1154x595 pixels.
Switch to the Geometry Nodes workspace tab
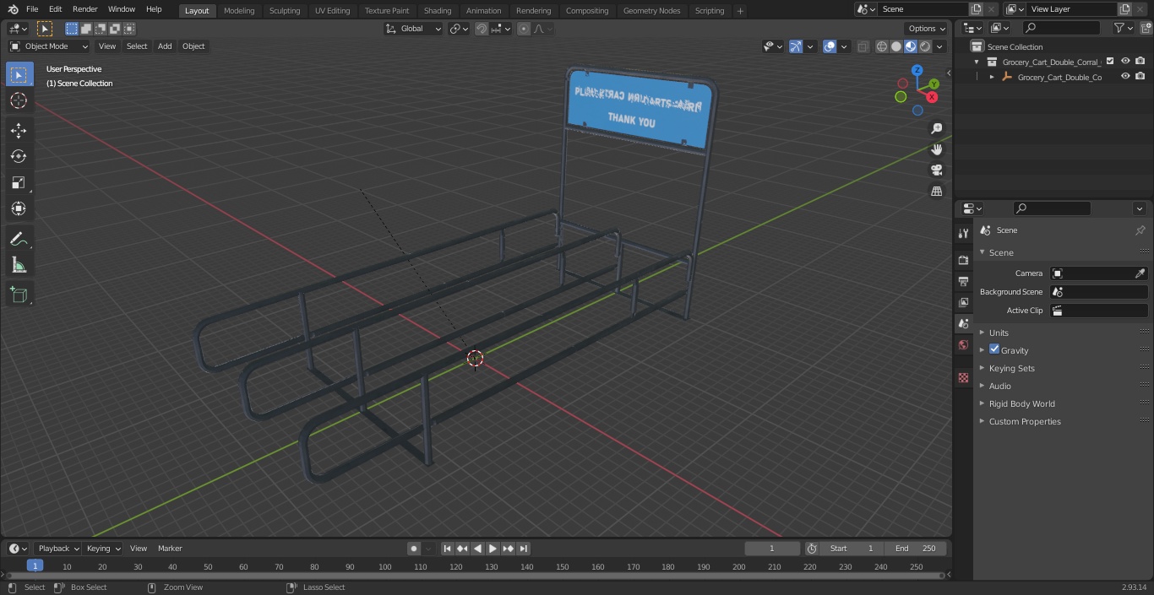pos(651,11)
